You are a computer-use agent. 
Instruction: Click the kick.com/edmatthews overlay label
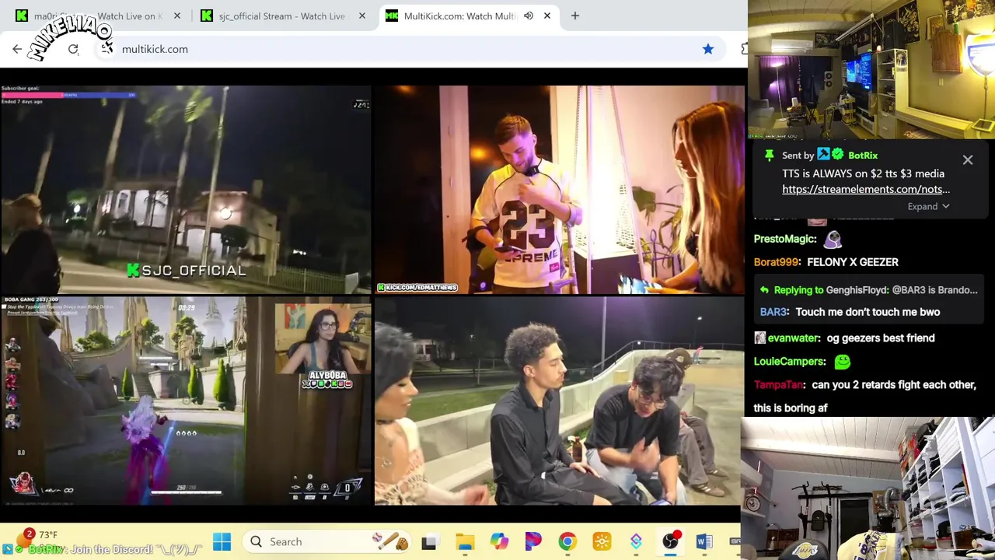coord(417,287)
